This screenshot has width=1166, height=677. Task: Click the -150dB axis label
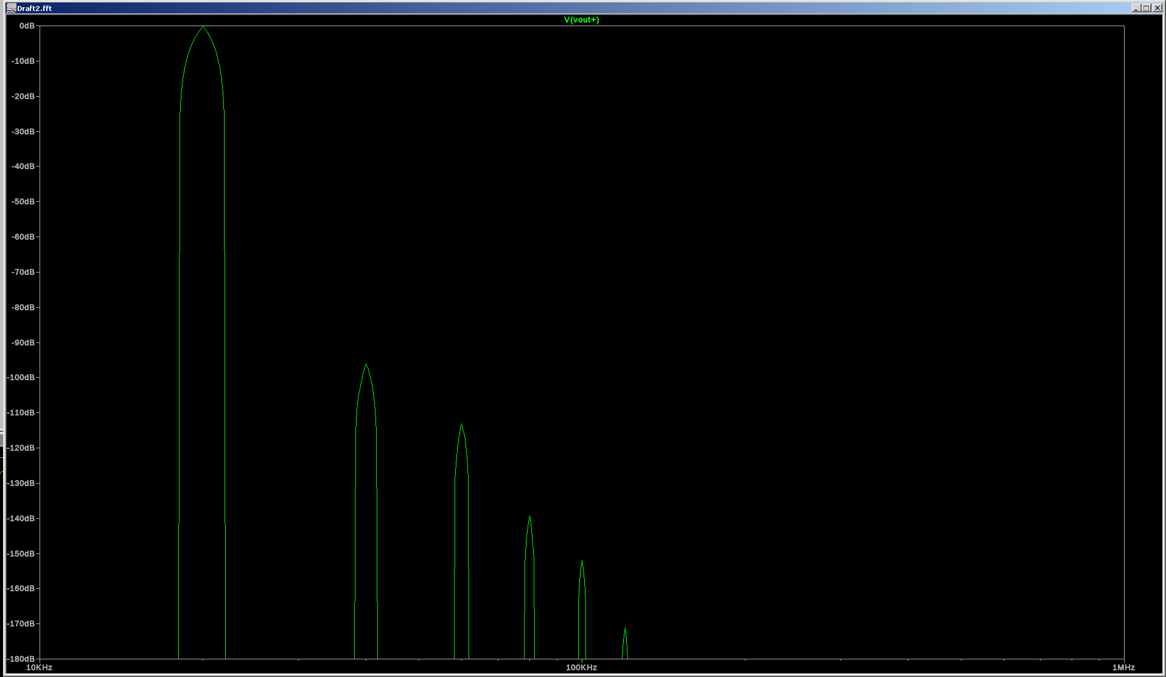pyautogui.click(x=21, y=554)
